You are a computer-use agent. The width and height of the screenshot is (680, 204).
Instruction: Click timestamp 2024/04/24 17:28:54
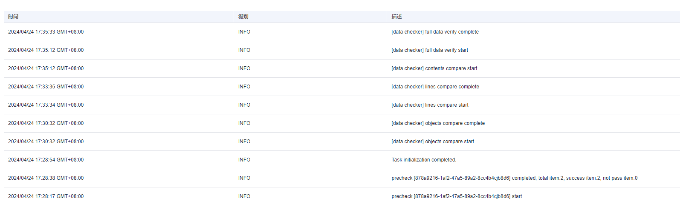[x=46, y=160]
